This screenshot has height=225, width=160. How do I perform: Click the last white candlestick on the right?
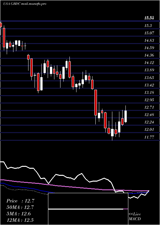(x=126, y=116)
